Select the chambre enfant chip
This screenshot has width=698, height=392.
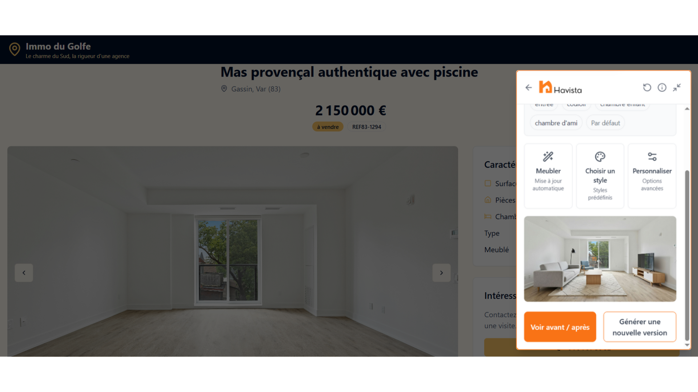(x=622, y=105)
